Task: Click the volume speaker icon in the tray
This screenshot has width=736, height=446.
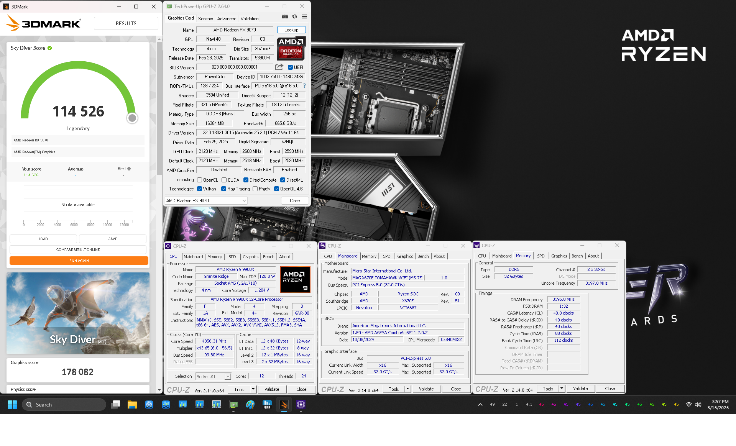Action: [698, 405]
